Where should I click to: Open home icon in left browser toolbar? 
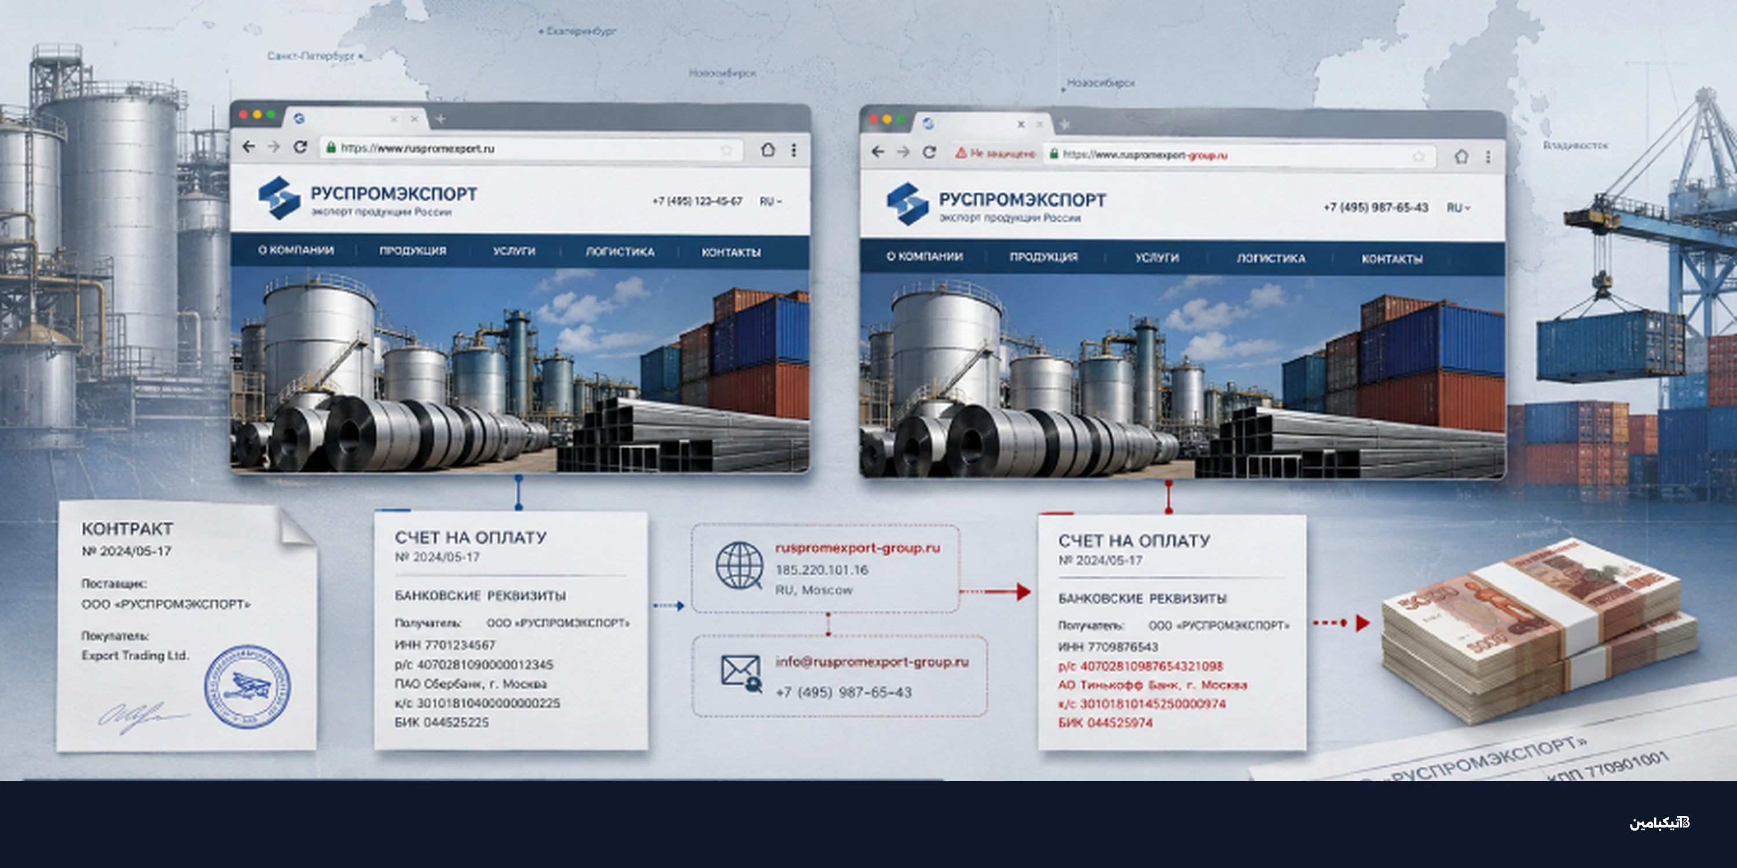coord(767,150)
